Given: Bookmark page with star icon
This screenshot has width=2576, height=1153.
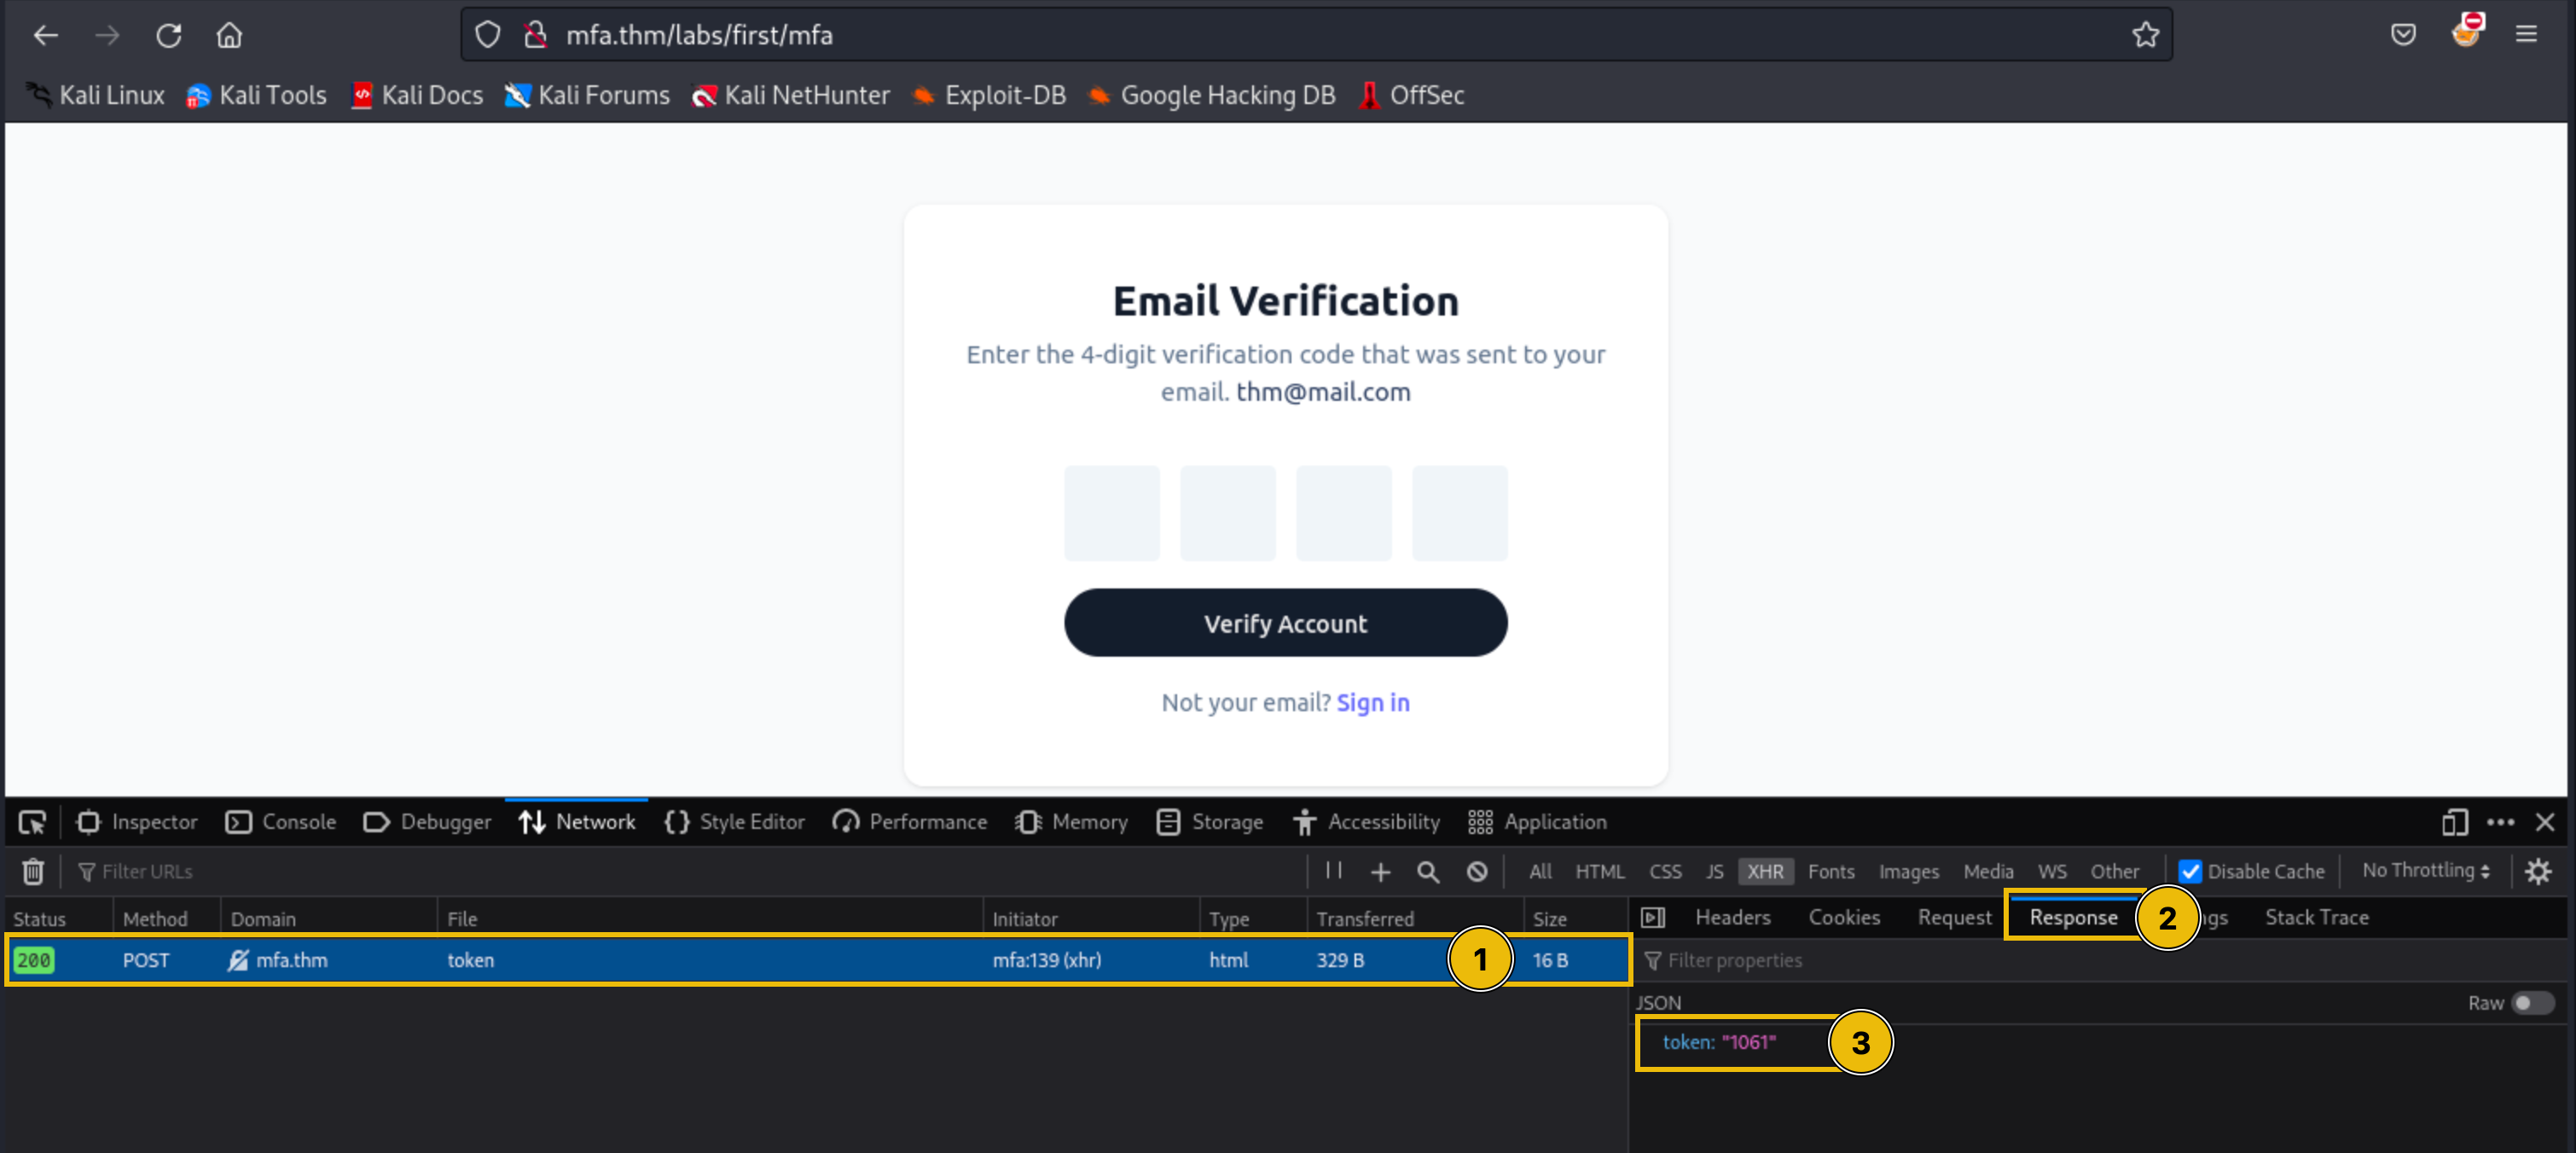Looking at the screenshot, I should click(2145, 35).
